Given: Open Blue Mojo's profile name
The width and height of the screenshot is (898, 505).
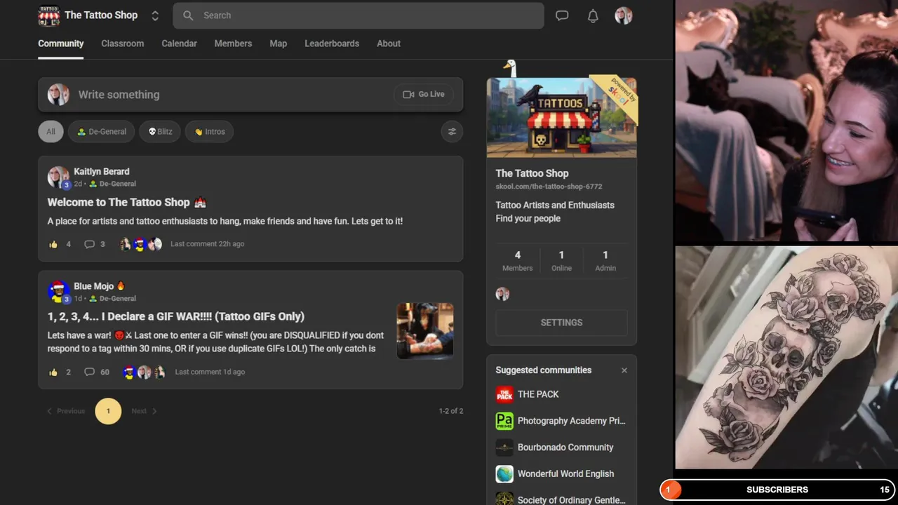Looking at the screenshot, I should tap(94, 286).
